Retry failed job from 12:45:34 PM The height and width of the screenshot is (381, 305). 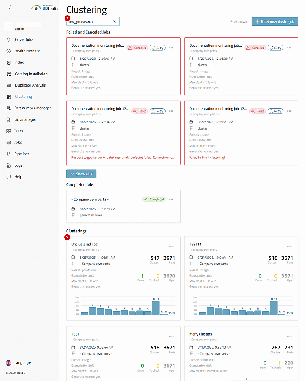[157, 111]
